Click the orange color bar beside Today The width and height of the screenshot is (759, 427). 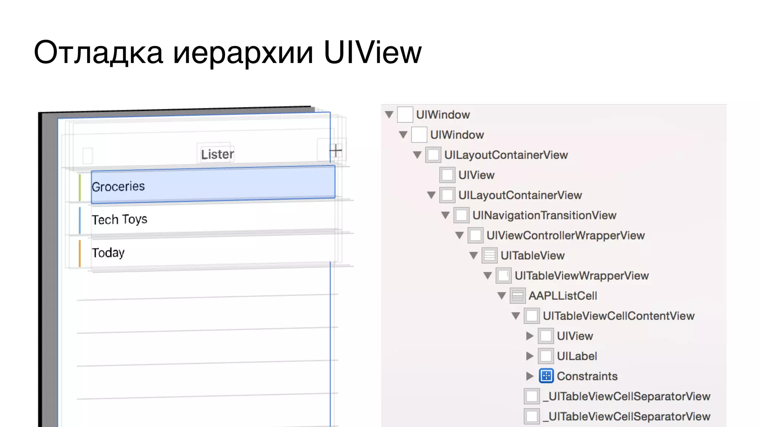(x=80, y=254)
